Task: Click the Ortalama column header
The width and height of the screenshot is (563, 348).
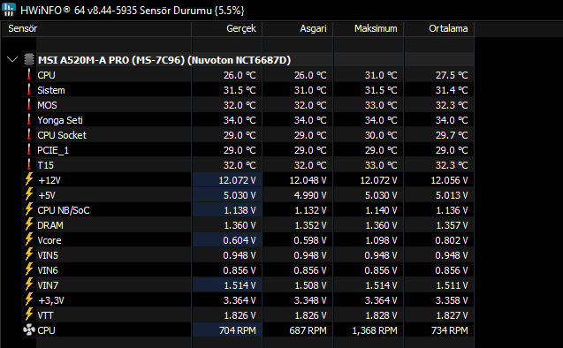Action: (439, 28)
